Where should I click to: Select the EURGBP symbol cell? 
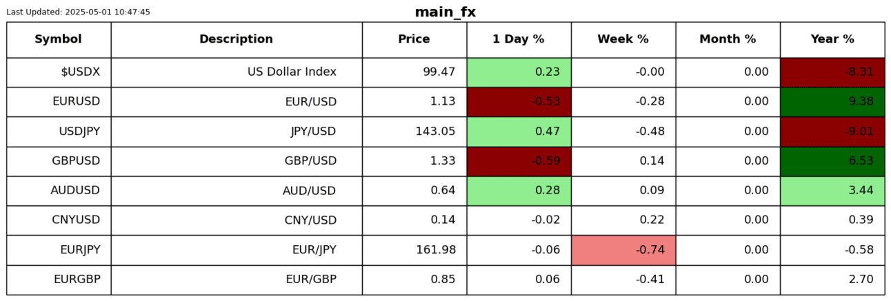(59, 279)
